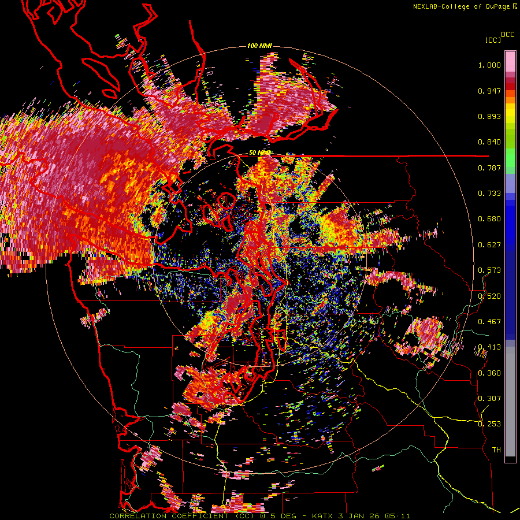Image resolution: width=520 pixels, height=520 pixels.
Task: Click the KATX radar site identifier
Action: click(x=324, y=516)
